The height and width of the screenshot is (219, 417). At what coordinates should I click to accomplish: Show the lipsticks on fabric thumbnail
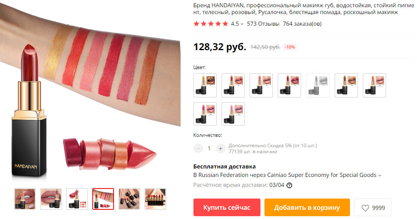click(129, 199)
